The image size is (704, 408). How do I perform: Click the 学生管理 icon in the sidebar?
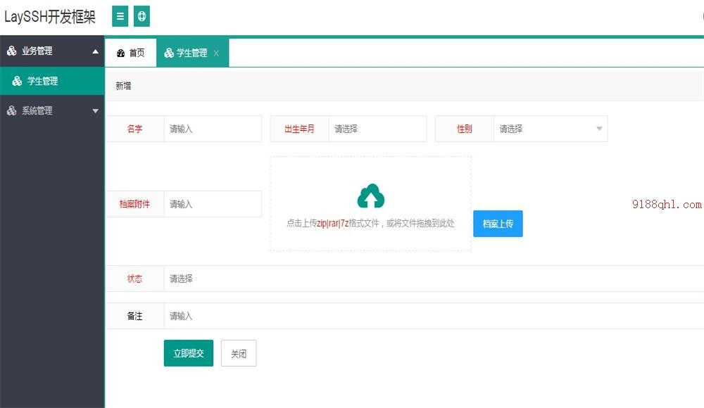(17, 80)
